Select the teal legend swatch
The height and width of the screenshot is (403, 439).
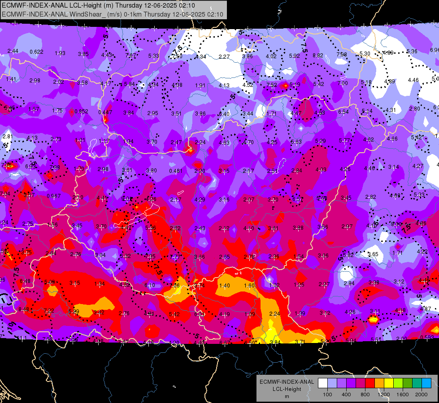pyautogui.click(x=417, y=383)
